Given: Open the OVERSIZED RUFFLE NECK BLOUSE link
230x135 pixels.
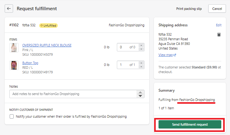Looking at the screenshot, I should point(47,45).
